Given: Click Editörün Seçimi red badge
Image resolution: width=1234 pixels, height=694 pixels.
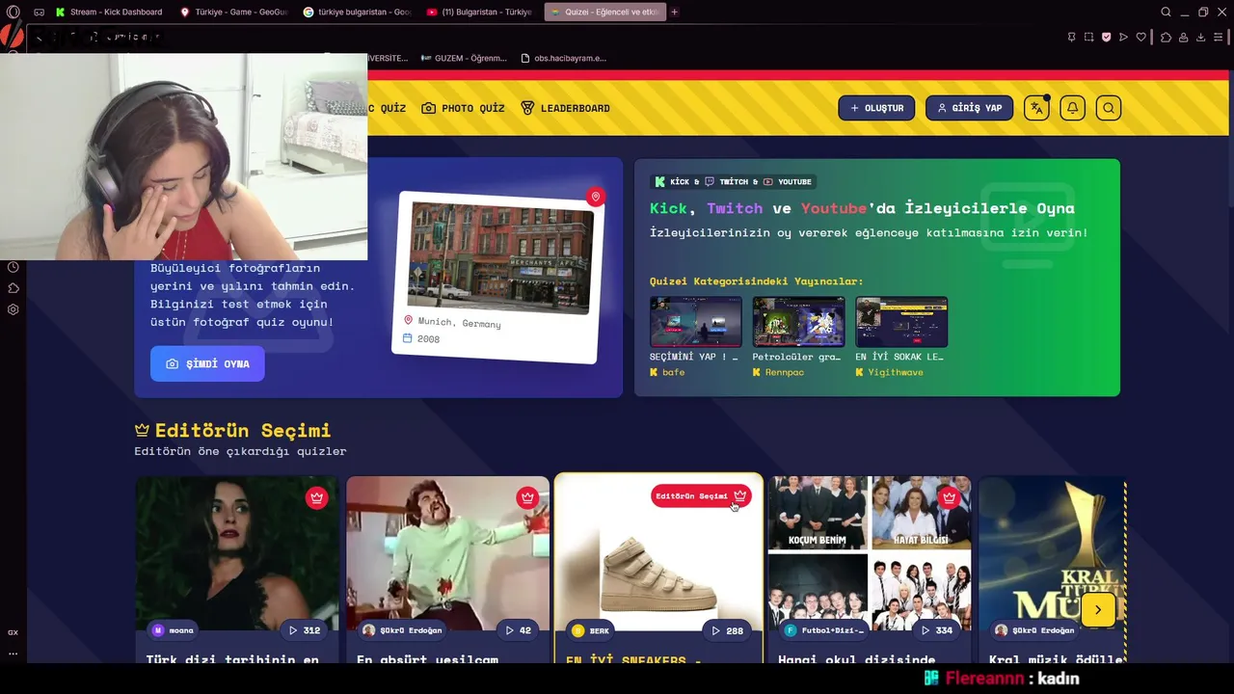Looking at the screenshot, I should [x=701, y=495].
